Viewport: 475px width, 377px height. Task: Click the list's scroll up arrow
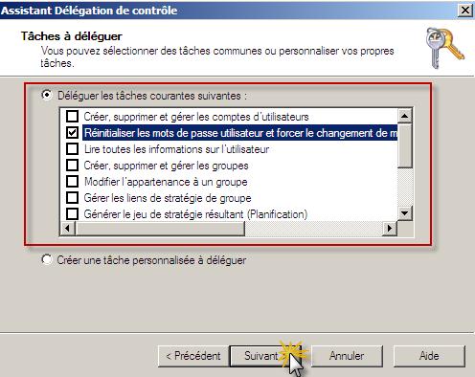[x=405, y=116]
